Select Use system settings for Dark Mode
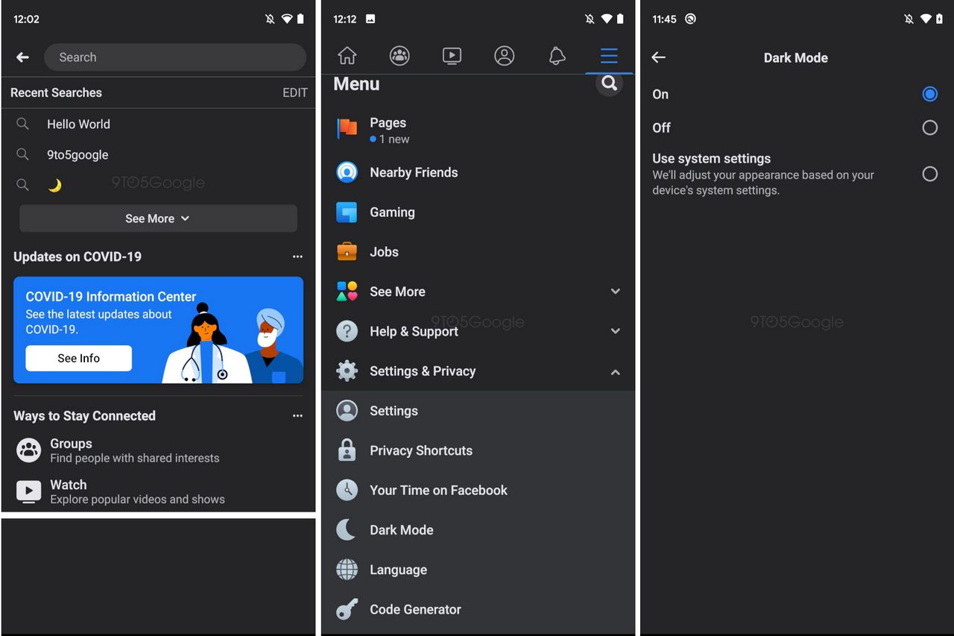The image size is (954, 636). (929, 174)
